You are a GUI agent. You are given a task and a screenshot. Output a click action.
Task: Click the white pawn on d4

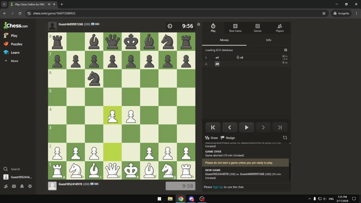(x=113, y=115)
